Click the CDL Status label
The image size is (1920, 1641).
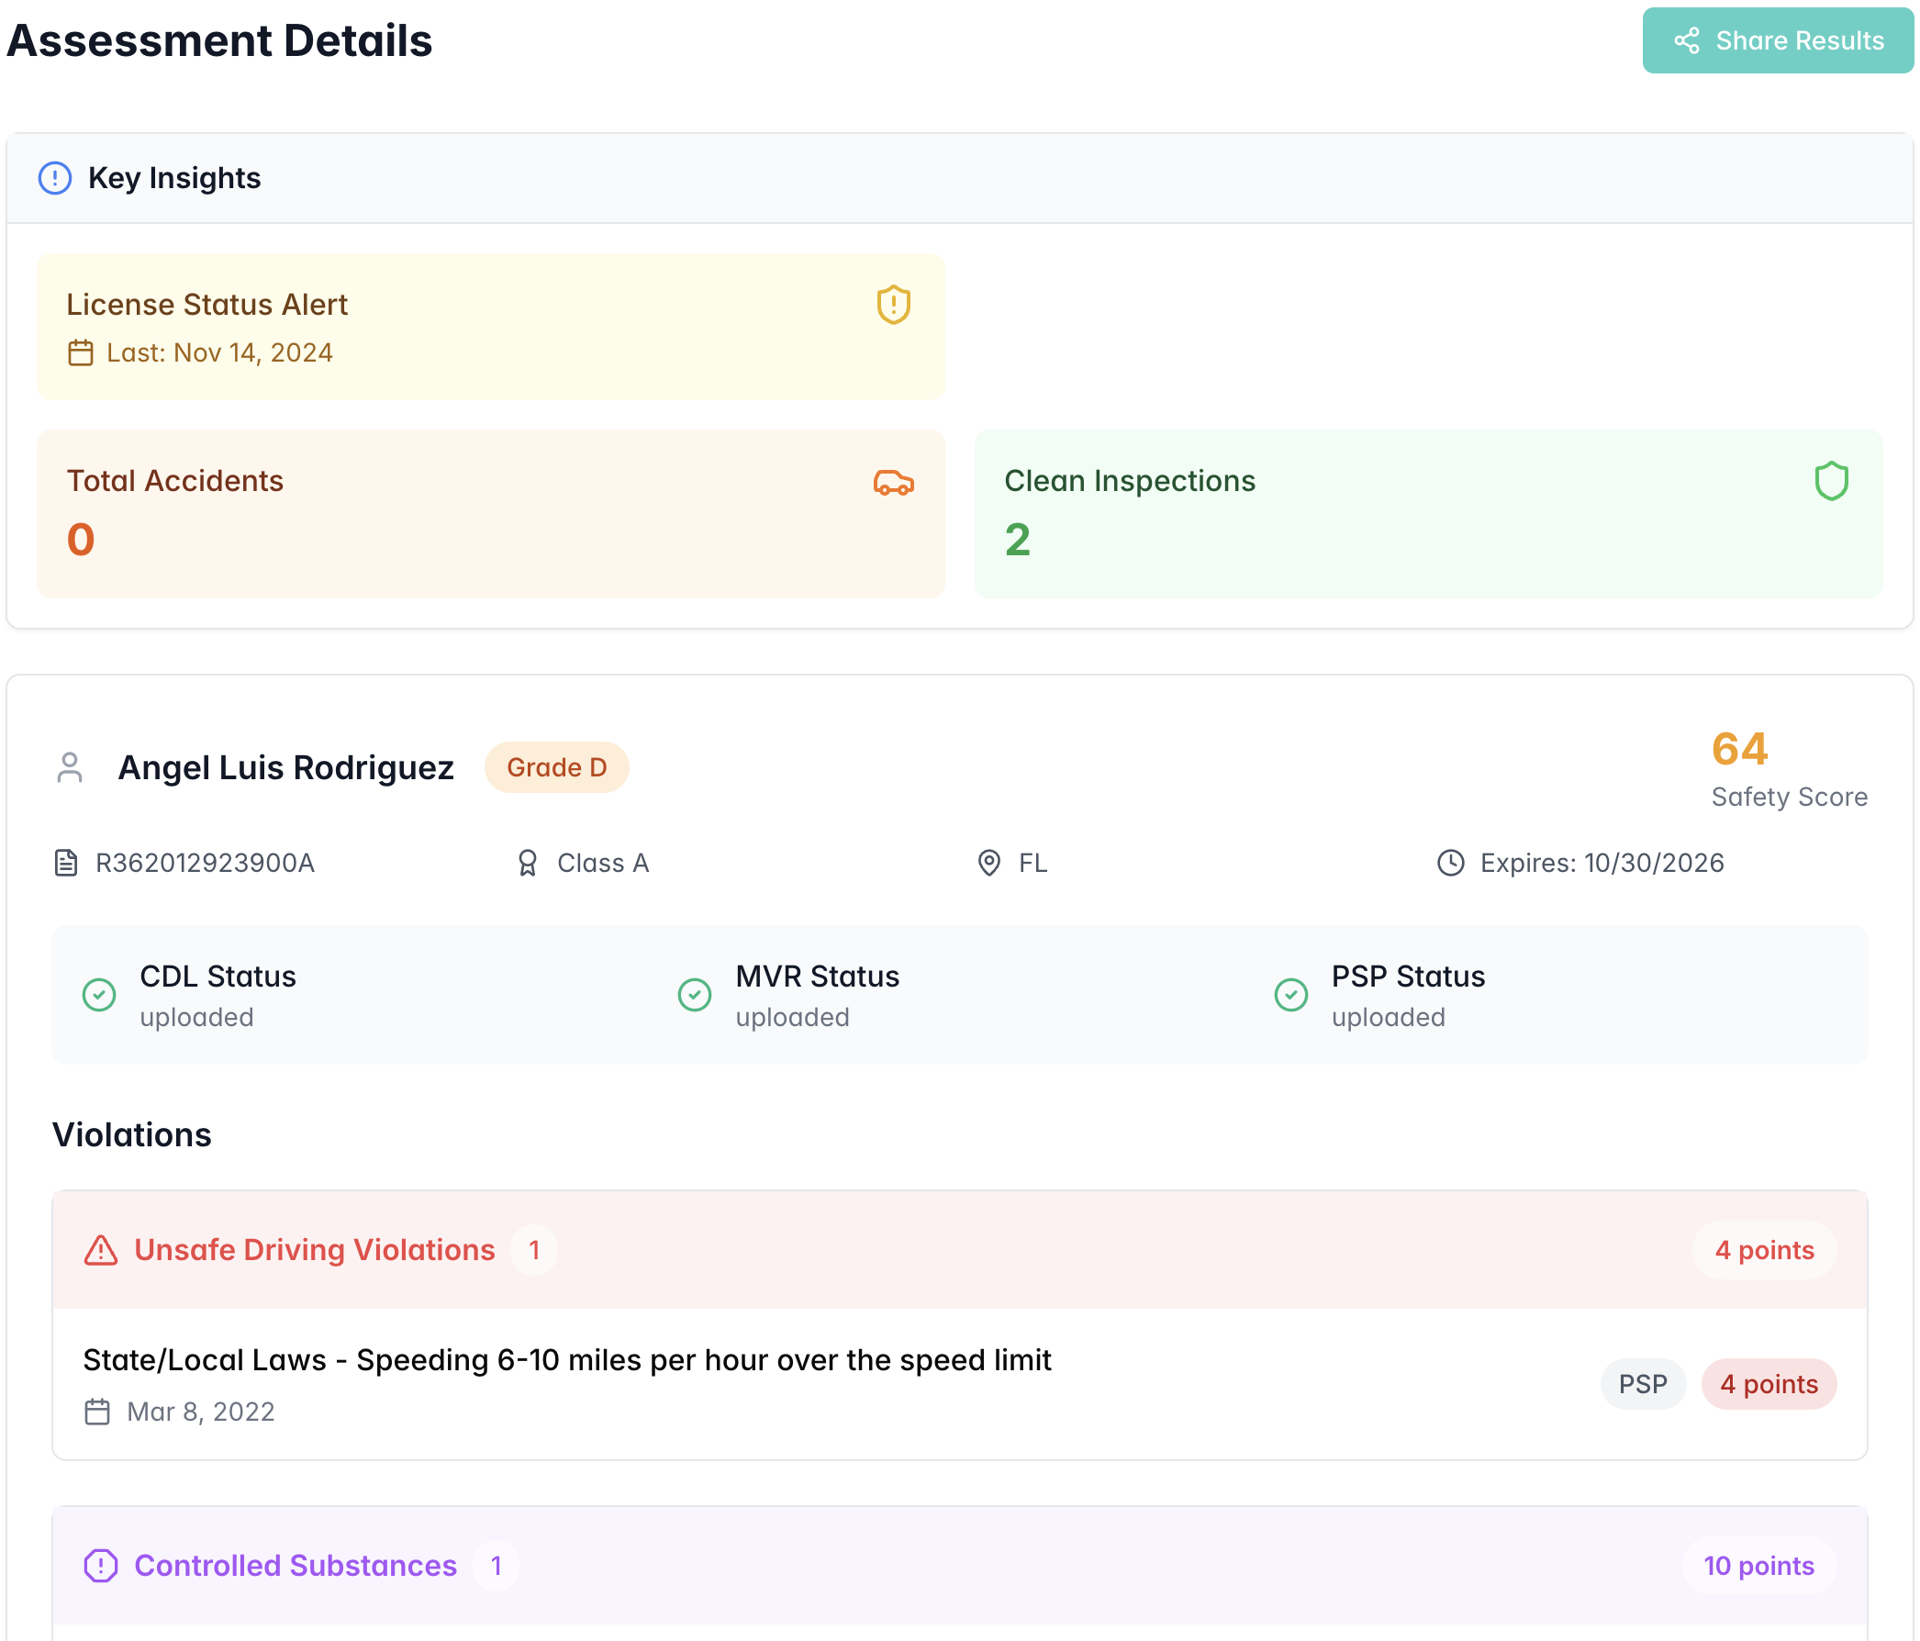click(x=218, y=977)
